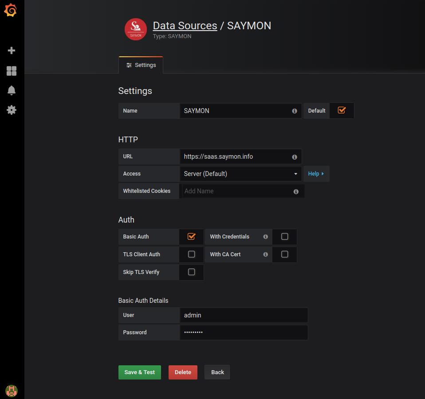Focus the User field containing admin
This screenshot has height=399, width=425.
point(244,315)
